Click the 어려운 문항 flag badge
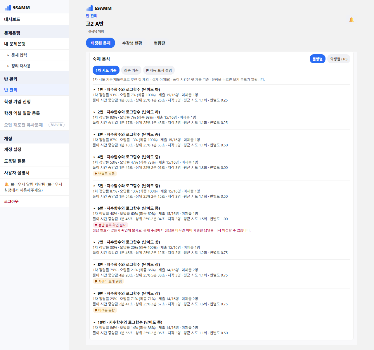Viewport: 374px width, 350px height. pos(105,310)
